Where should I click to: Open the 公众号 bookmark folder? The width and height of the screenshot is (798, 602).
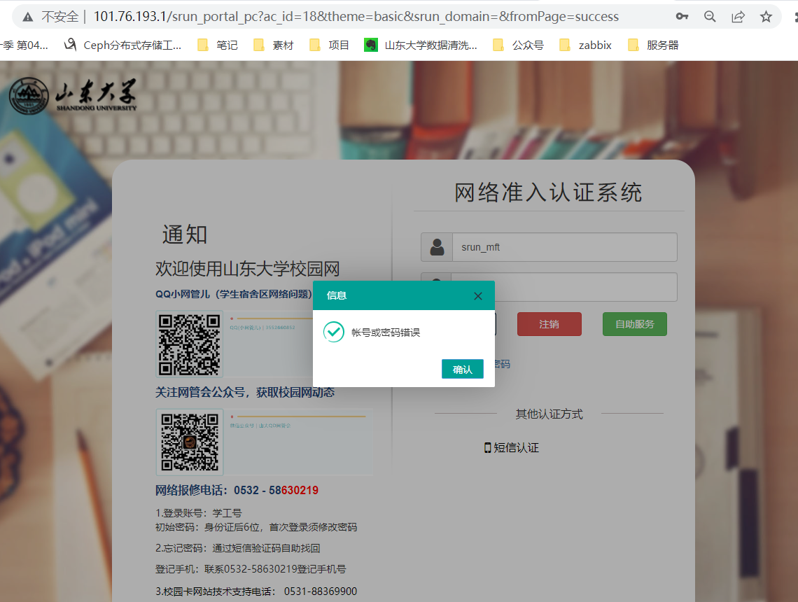tap(518, 45)
